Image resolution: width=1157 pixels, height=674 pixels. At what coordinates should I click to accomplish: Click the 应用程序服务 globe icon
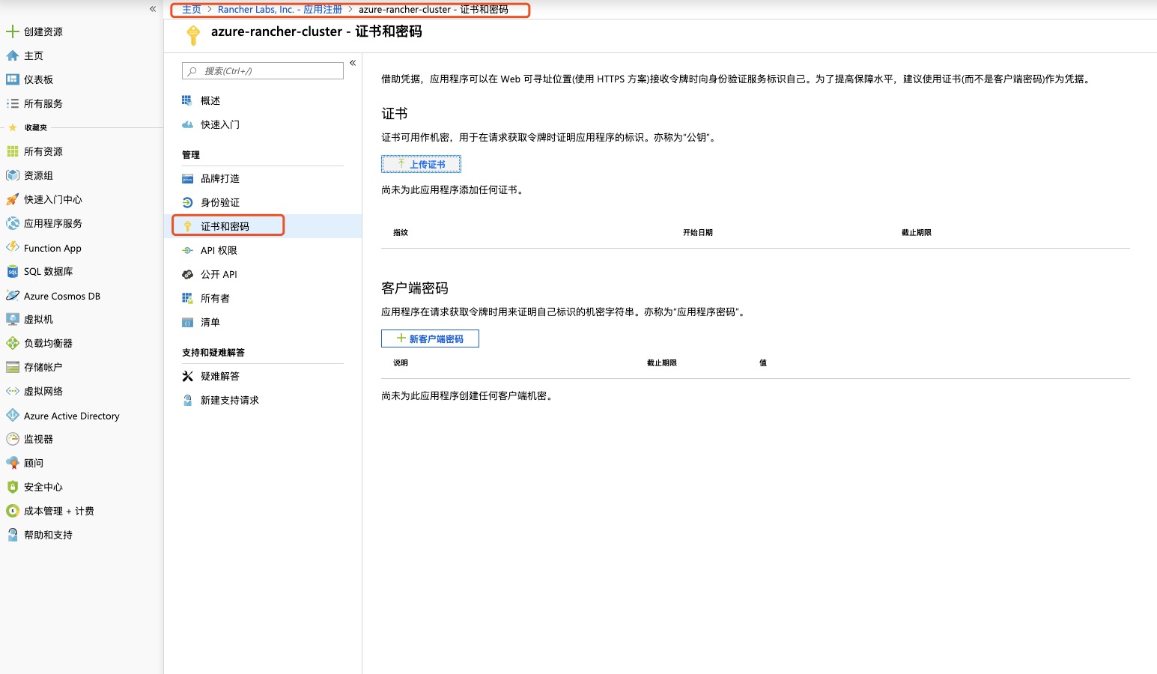point(12,223)
